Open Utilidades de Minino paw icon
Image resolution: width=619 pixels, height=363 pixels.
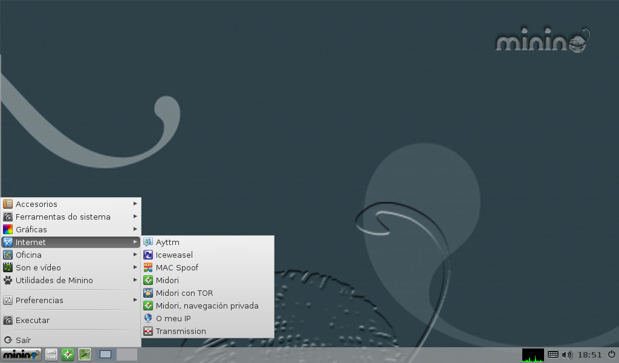click(x=8, y=280)
